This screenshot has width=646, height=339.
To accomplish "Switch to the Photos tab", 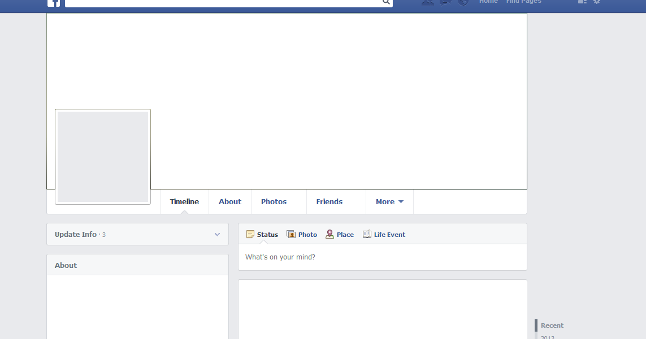I will 274,201.
